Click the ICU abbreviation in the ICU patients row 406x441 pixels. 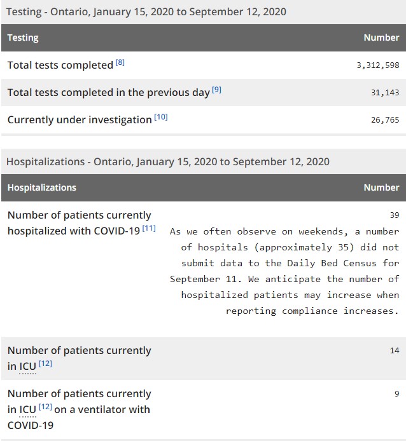(28, 366)
